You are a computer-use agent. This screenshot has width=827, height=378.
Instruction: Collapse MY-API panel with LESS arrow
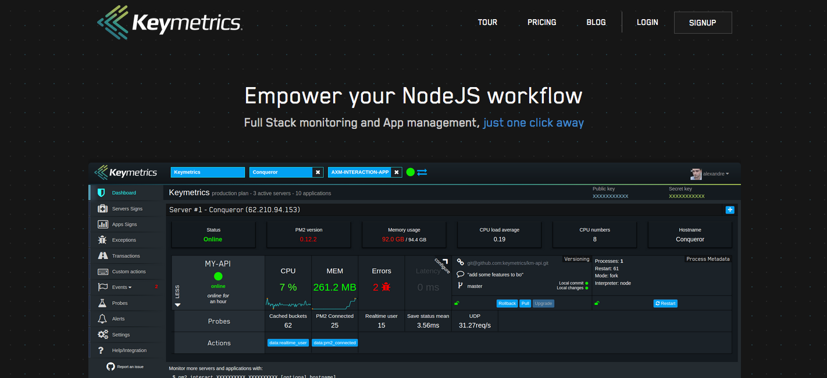coord(178,304)
